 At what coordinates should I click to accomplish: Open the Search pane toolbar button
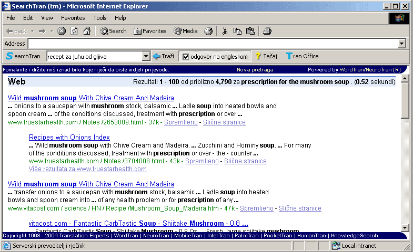tap(113, 31)
